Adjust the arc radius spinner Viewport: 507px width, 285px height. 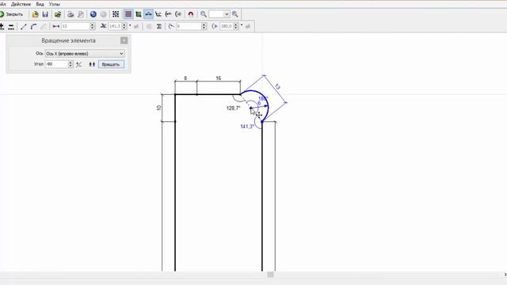tap(204, 26)
